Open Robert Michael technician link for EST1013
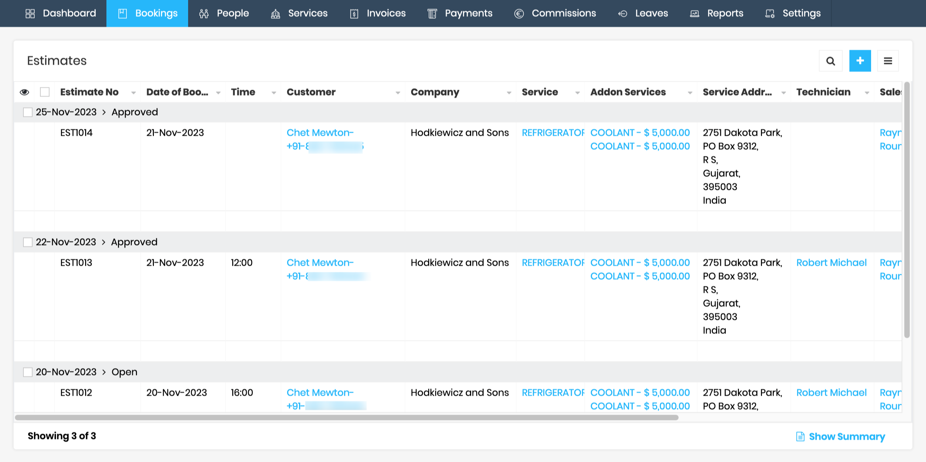 click(x=831, y=262)
